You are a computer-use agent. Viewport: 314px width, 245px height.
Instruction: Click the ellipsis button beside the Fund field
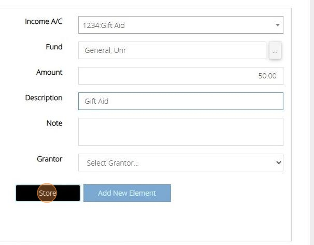coord(275,51)
